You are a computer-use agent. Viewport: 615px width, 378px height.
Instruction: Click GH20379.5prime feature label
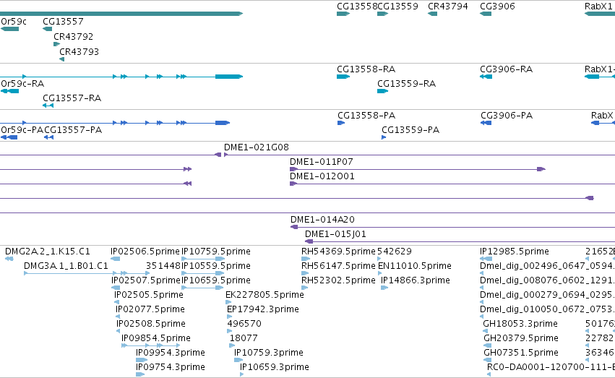[521, 338]
